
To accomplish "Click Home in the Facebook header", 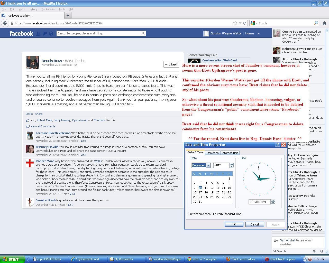I will click(x=249, y=33).
